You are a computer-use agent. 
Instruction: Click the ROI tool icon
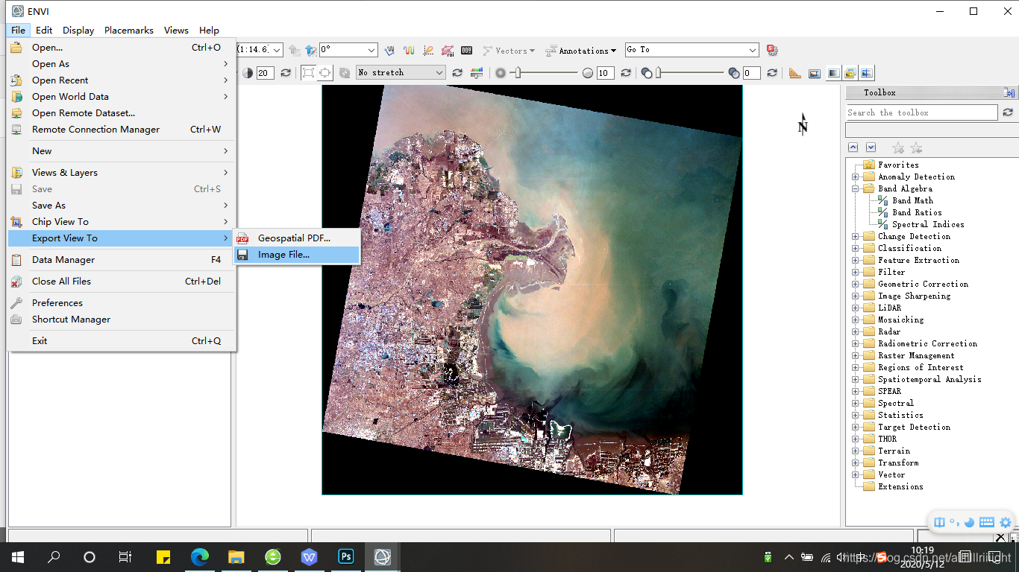[x=448, y=51]
